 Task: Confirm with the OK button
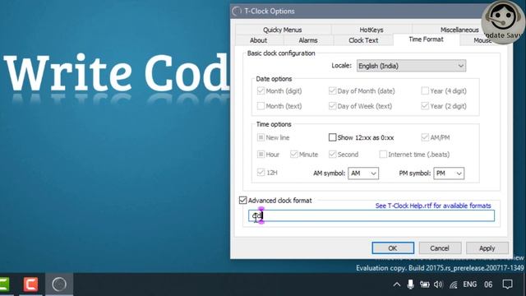click(x=393, y=248)
